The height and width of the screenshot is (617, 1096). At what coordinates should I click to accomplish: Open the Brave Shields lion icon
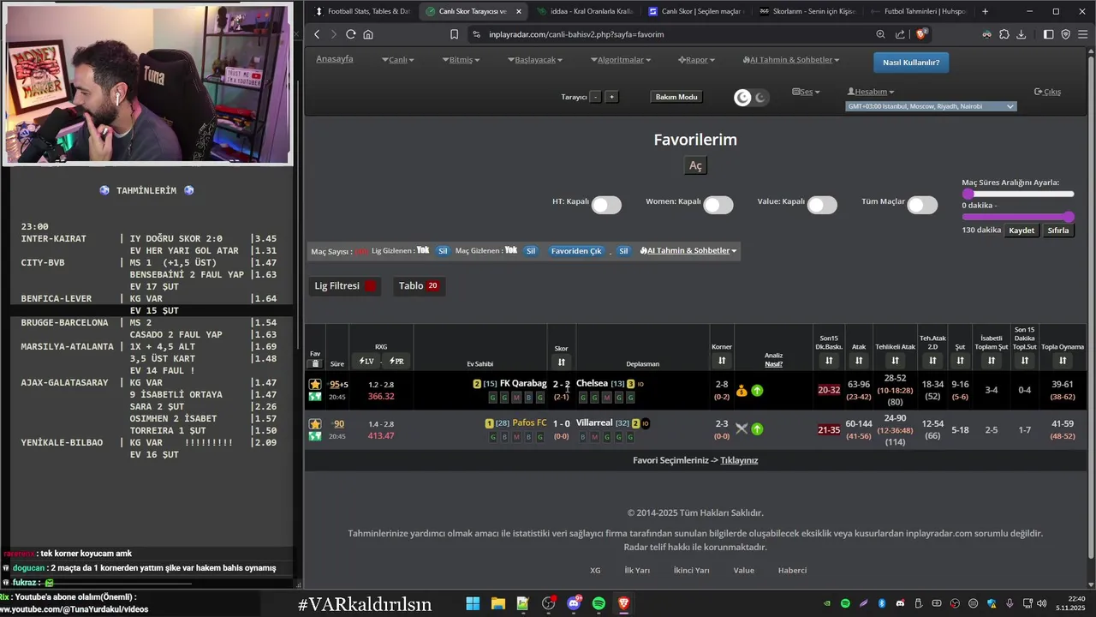coord(922,34)
